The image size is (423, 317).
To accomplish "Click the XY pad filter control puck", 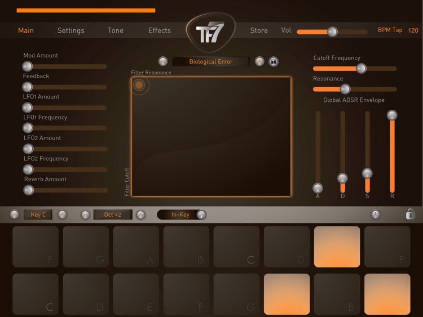I will (139, 85).
